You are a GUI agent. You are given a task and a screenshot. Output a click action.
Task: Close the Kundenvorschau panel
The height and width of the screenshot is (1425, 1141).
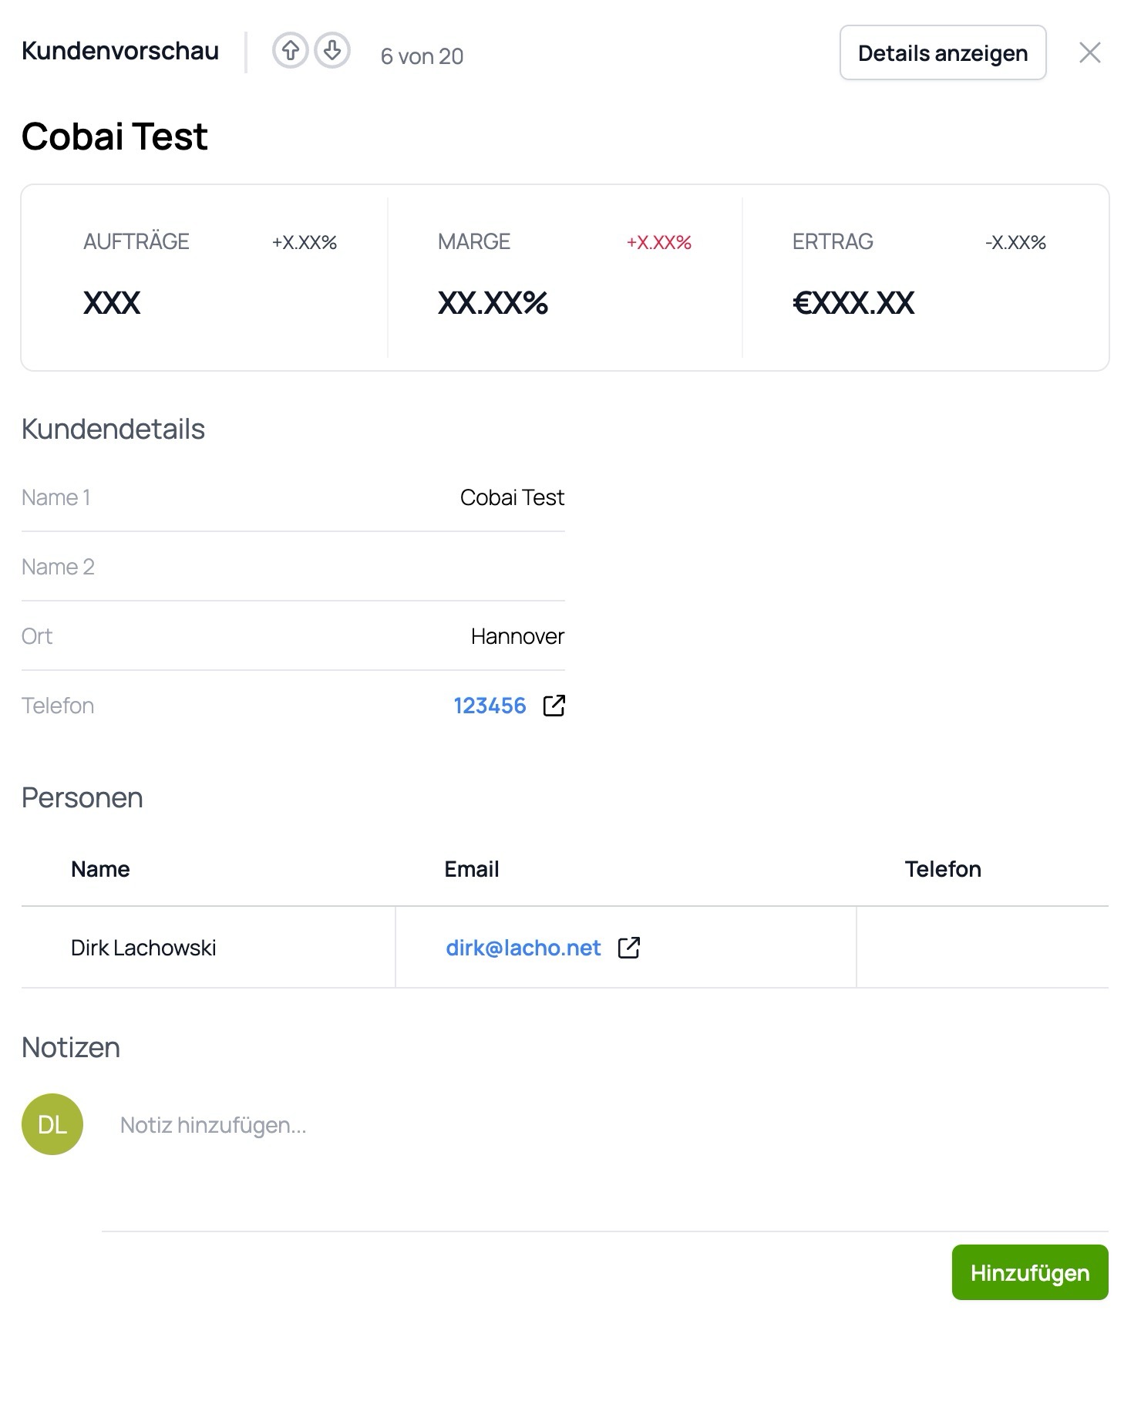(1089, 52)
